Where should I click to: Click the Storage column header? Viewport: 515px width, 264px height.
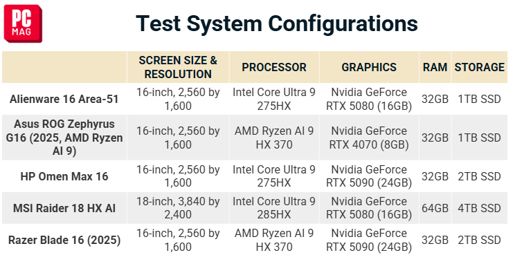[x=479, y=67]
